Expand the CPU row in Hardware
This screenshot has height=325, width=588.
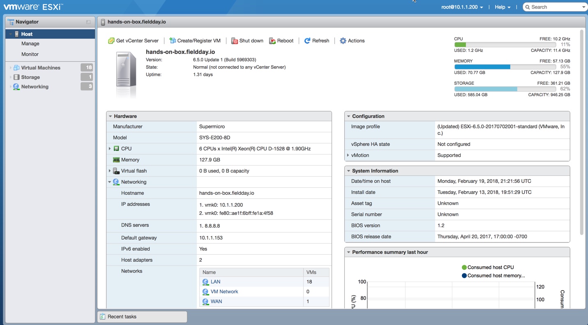click(x=110, y=148)
